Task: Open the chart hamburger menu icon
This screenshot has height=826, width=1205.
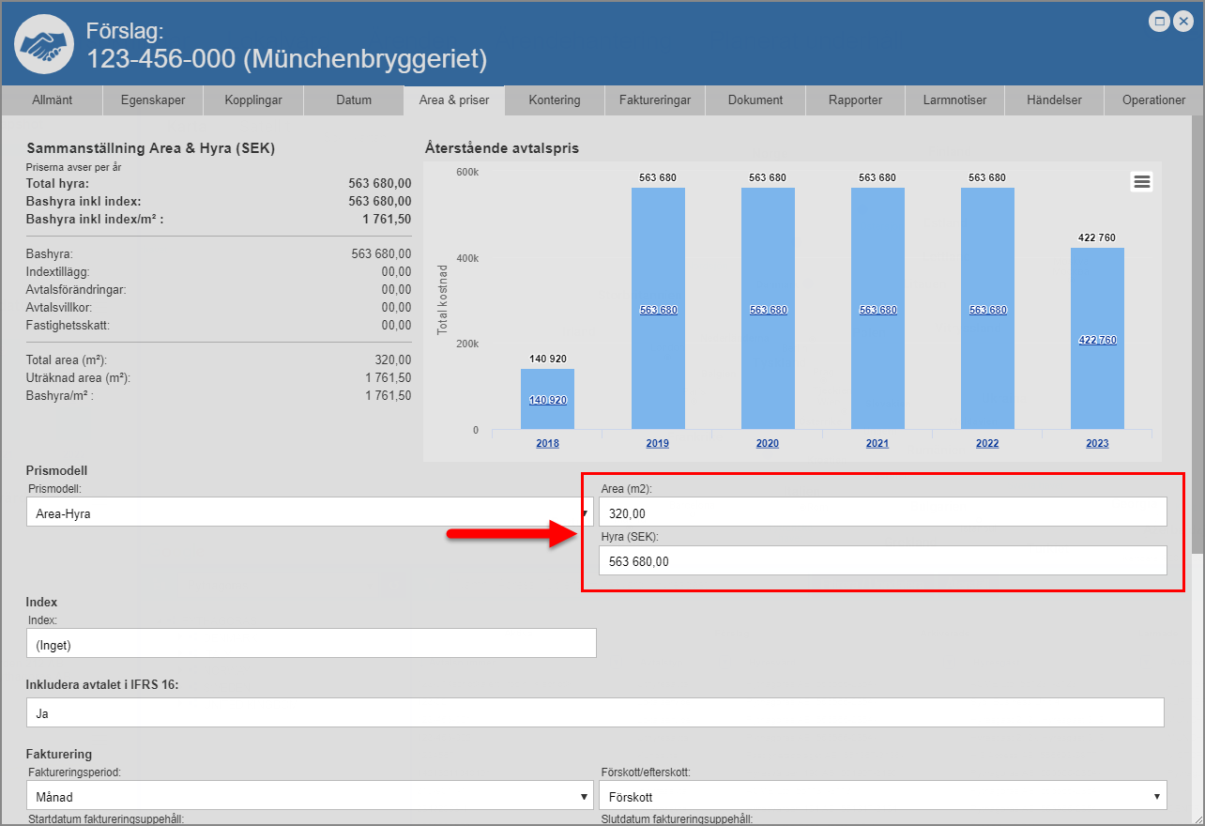Action: point(1141,182)
